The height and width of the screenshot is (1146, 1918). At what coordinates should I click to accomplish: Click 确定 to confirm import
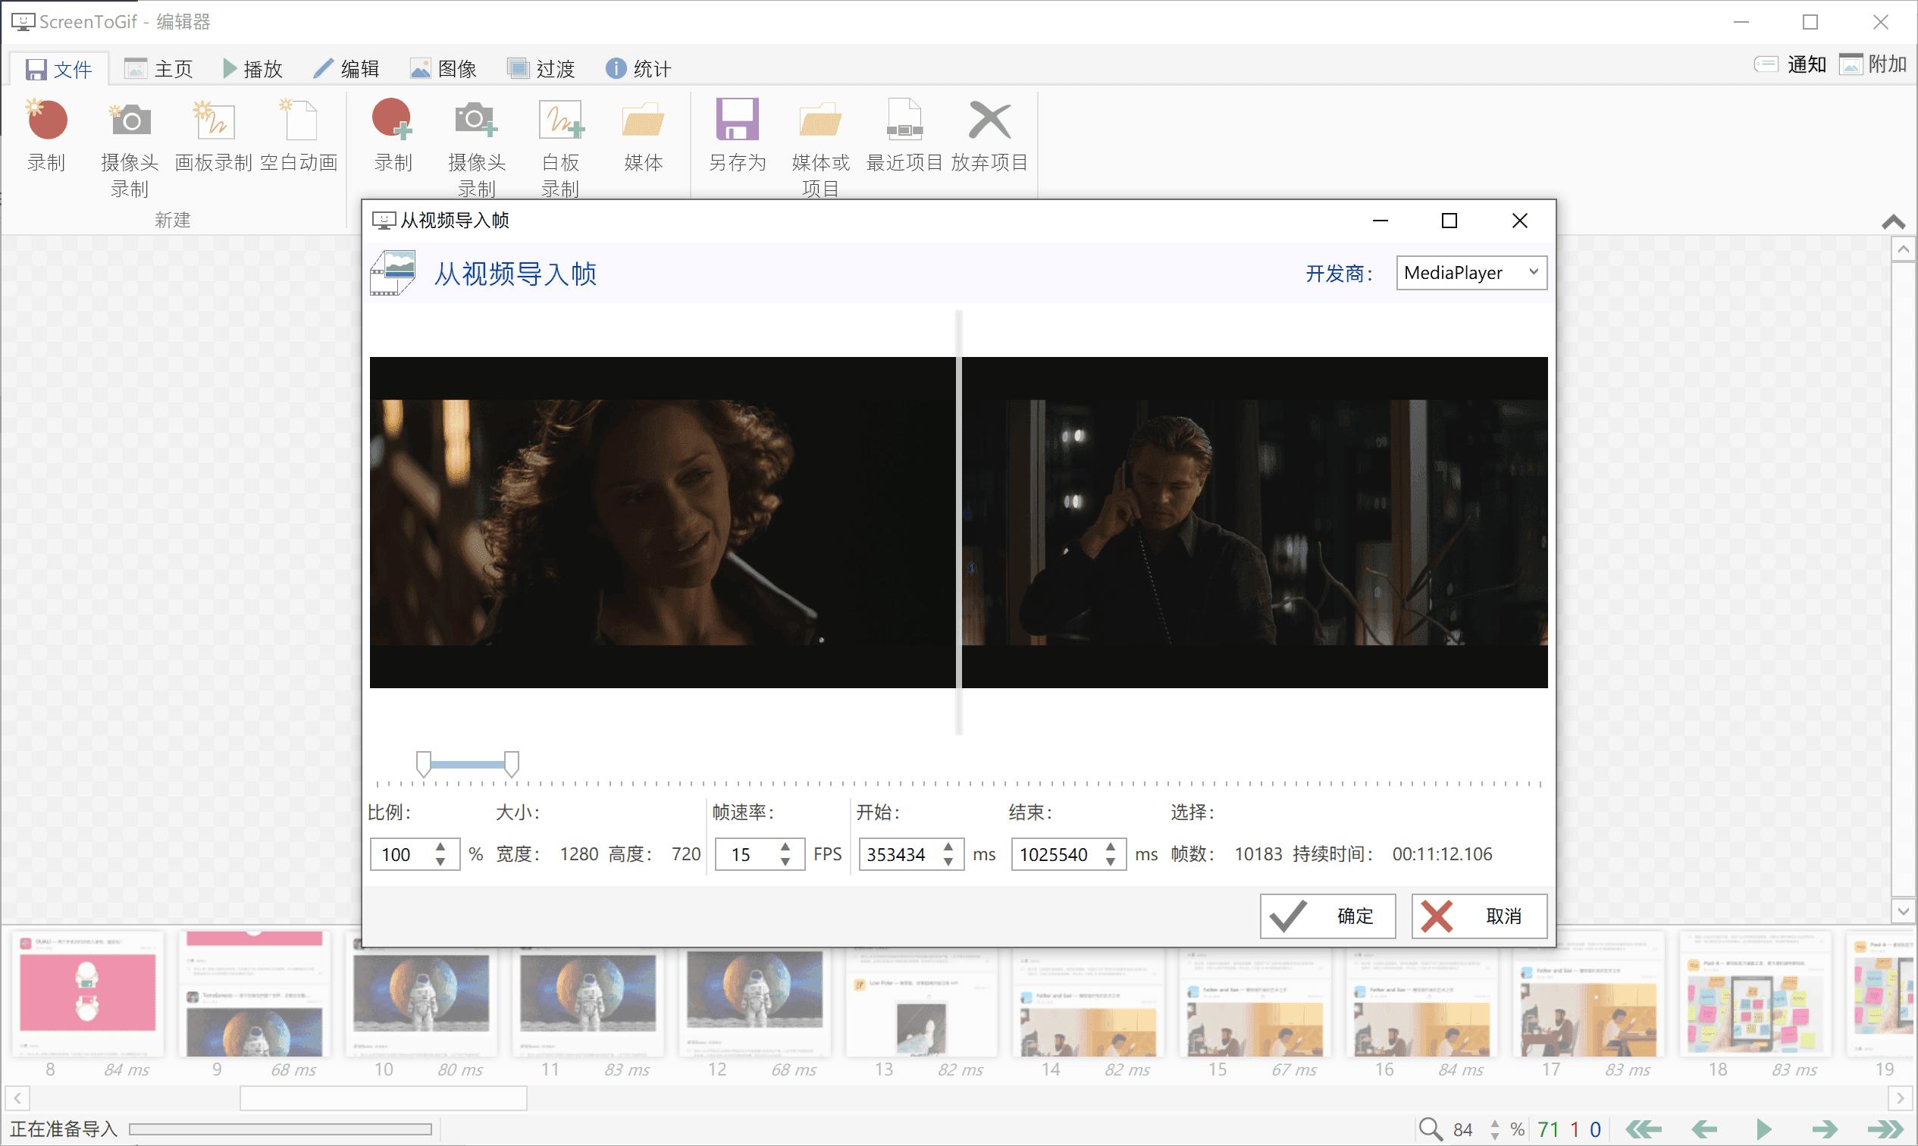click(1328, 916)
